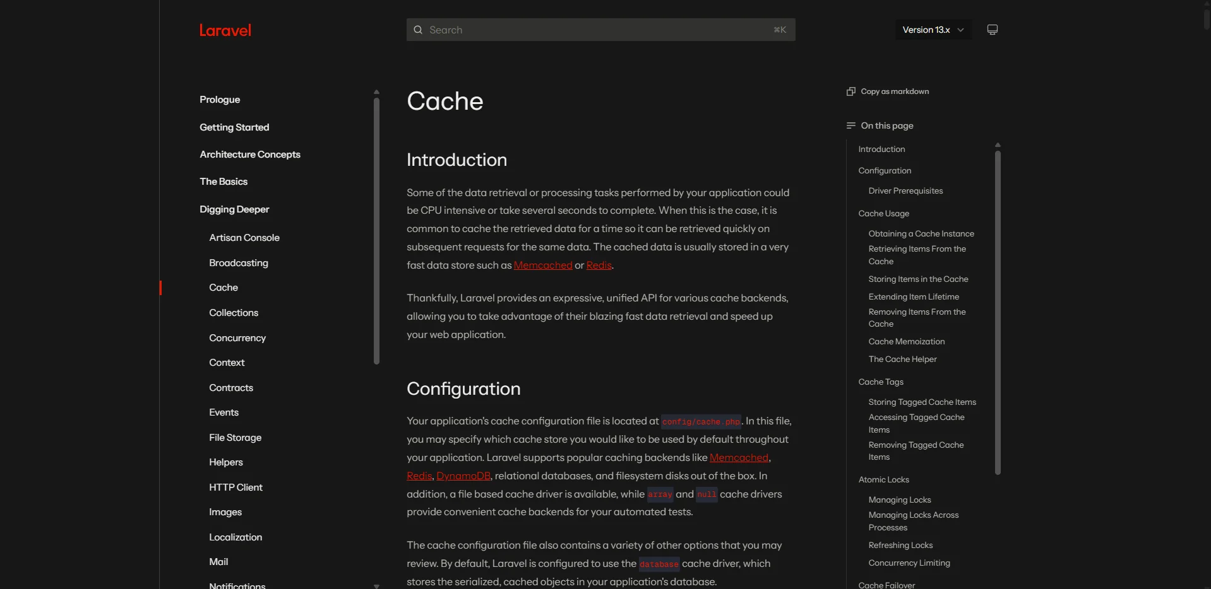The height and width of the screenshot is (589, 1211).
Task: Click the On this page list icon
Action: click(850, 125)
